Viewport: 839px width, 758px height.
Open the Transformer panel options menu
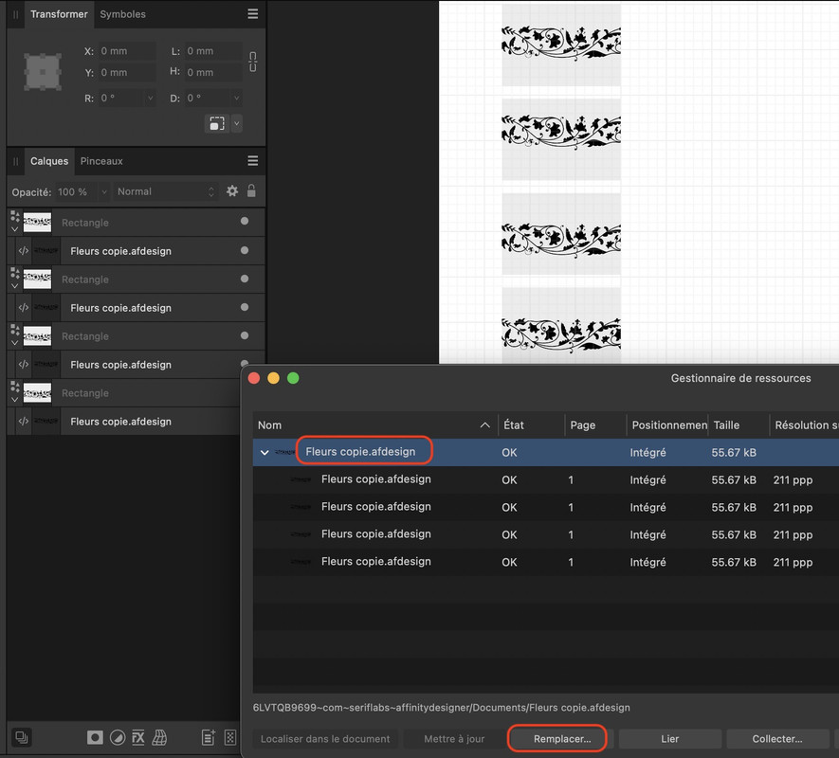click(x=252, y=14)
